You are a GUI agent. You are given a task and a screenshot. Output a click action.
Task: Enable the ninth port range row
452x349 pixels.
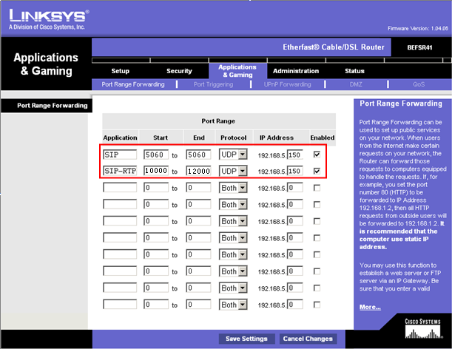coord(317,288)
